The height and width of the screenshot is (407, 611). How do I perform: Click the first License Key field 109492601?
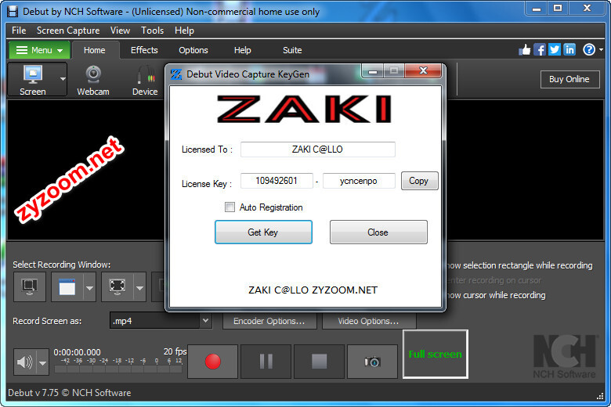tap(277, 181)
